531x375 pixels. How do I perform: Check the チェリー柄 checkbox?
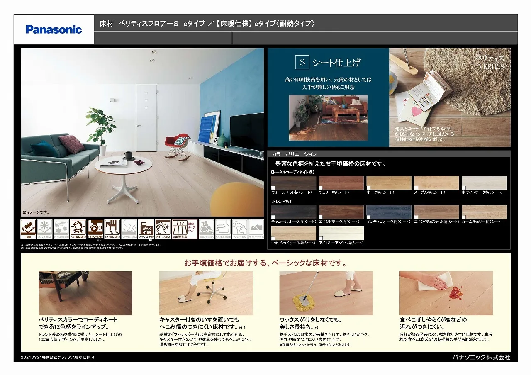(321, 188)
